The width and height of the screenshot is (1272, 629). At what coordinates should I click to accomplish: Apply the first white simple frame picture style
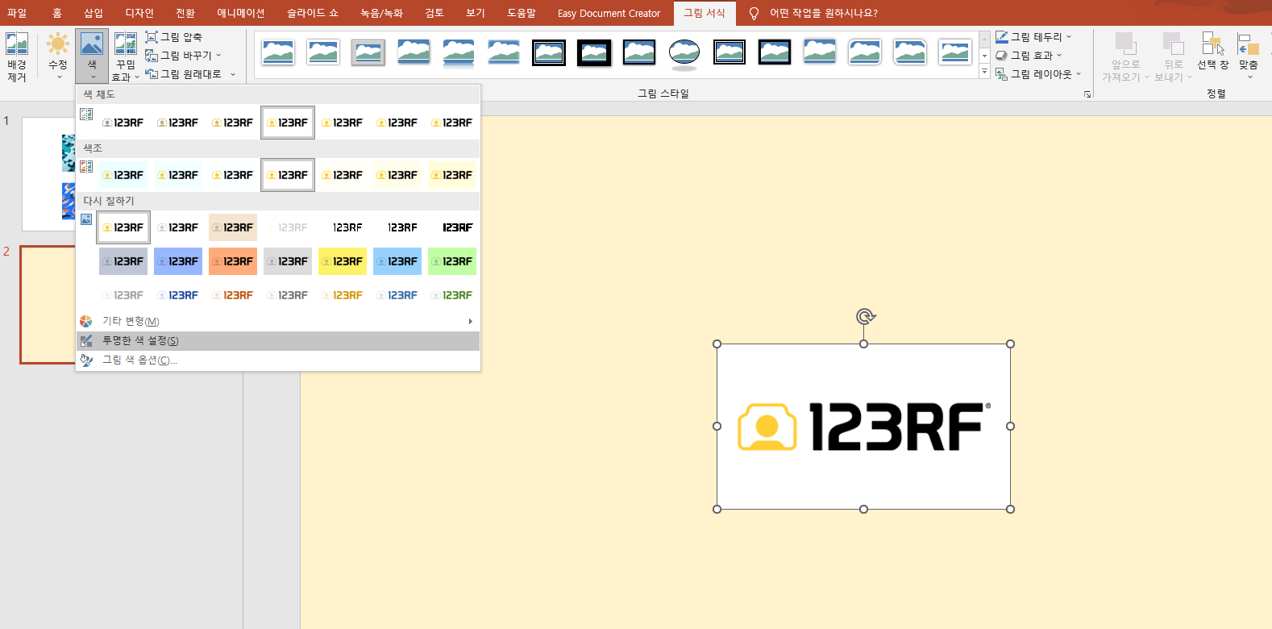click(x=278, y=52)
